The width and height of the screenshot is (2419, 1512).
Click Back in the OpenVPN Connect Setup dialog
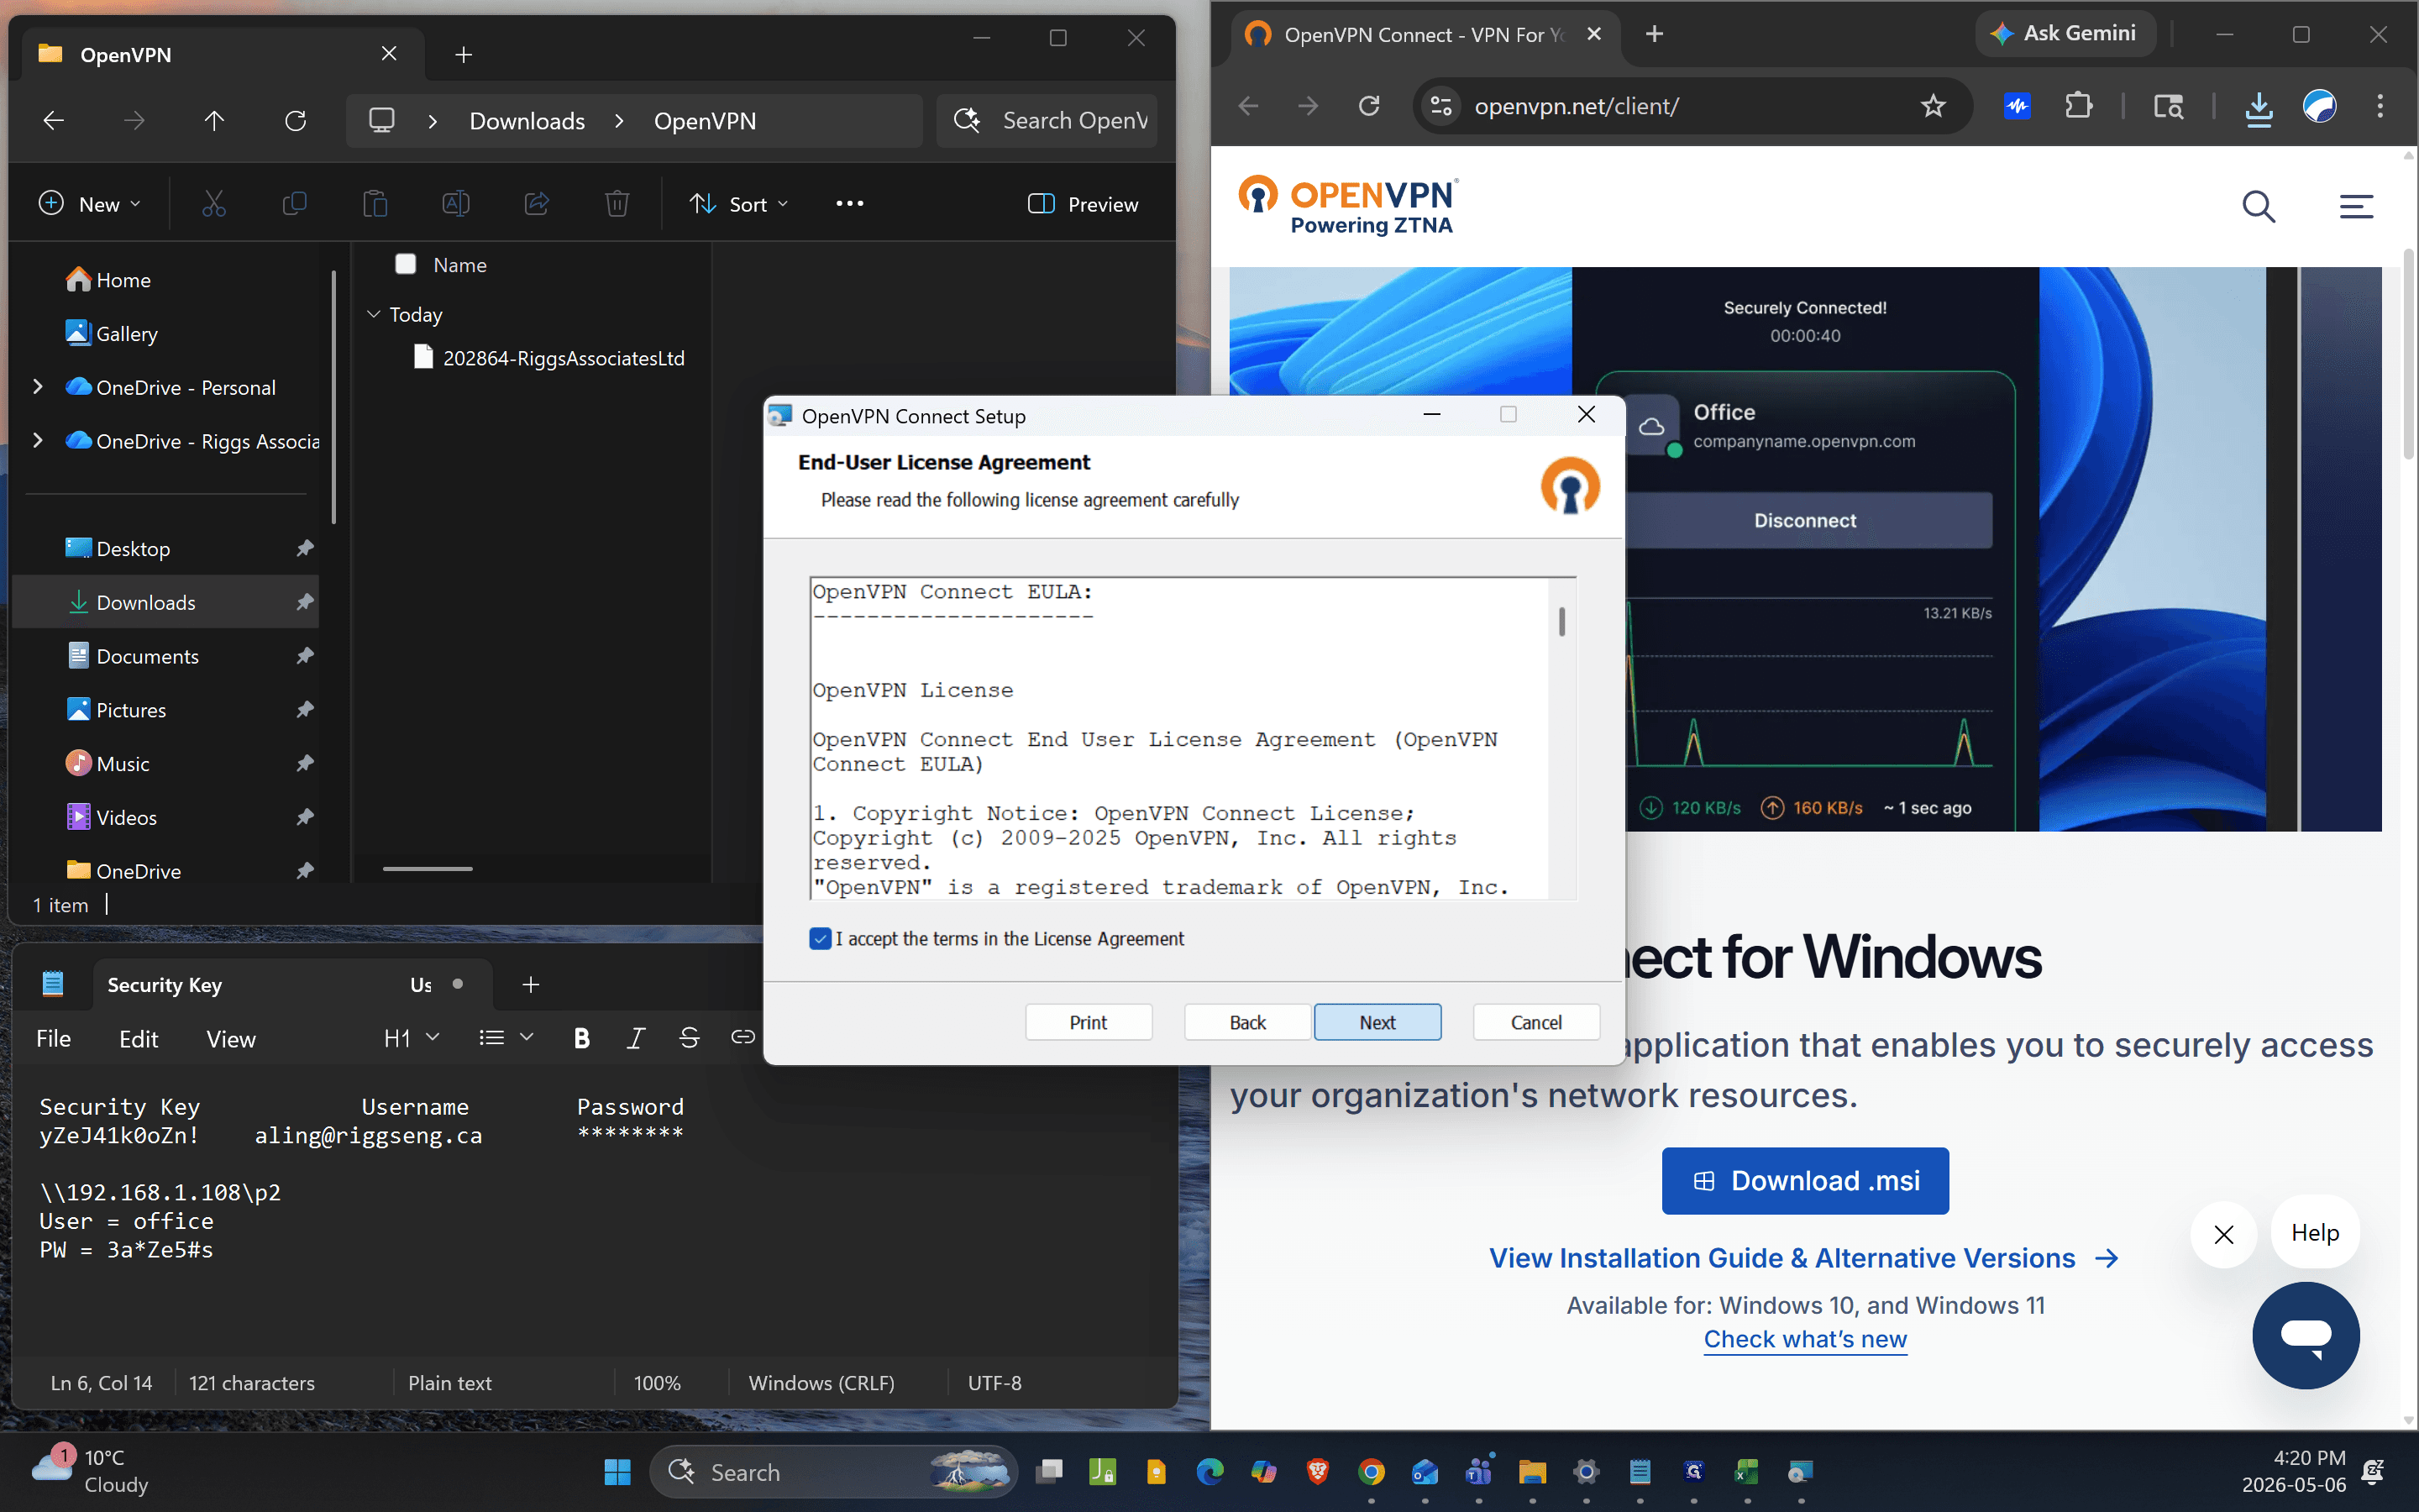(x=1247, y=1022)
